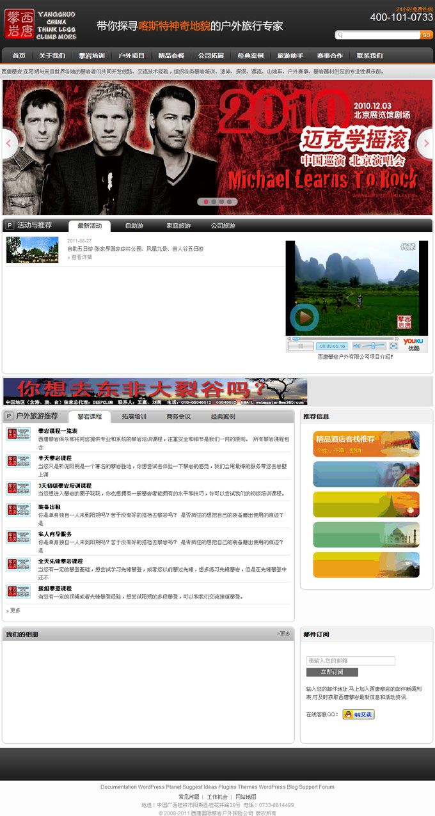Focus the email subscription input field
Viewport: 435px width, 816px height.
pyautogui.click(x=351, y=661)
